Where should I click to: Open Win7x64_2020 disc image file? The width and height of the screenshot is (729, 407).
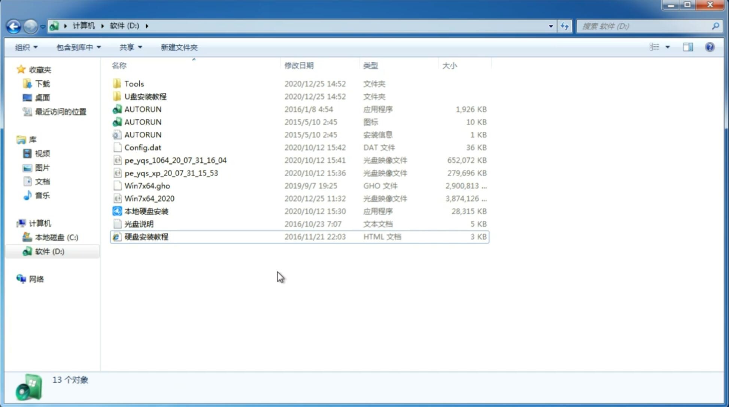tap(150, 199)
